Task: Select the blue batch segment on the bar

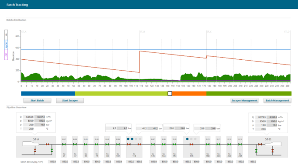Action: coord(48,93)
